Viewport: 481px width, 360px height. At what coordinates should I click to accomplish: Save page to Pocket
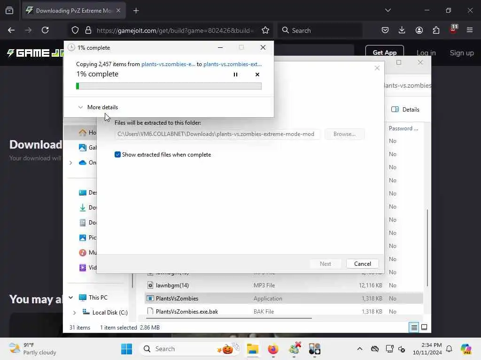[385, 30]
